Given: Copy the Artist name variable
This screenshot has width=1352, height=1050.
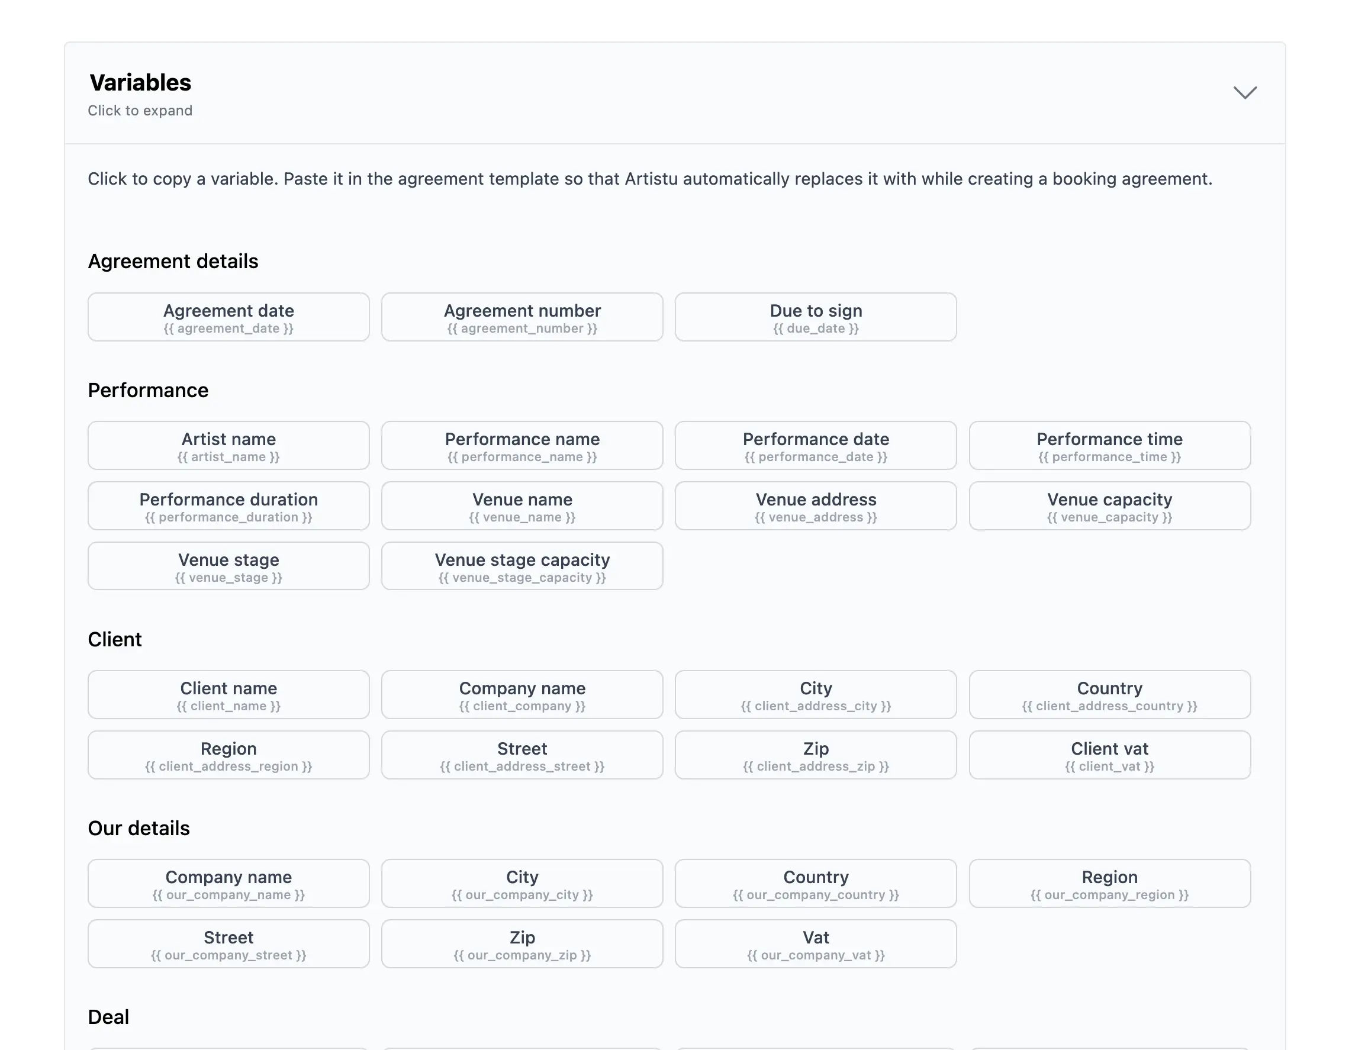Looking at the screenshot, I should 228,445.
